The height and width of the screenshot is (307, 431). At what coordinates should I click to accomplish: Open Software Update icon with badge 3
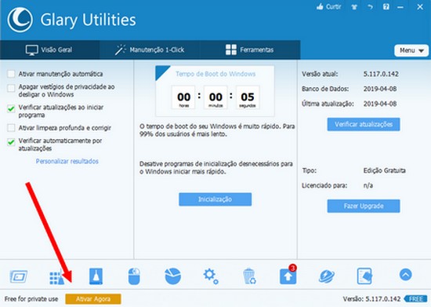point(288,275)
